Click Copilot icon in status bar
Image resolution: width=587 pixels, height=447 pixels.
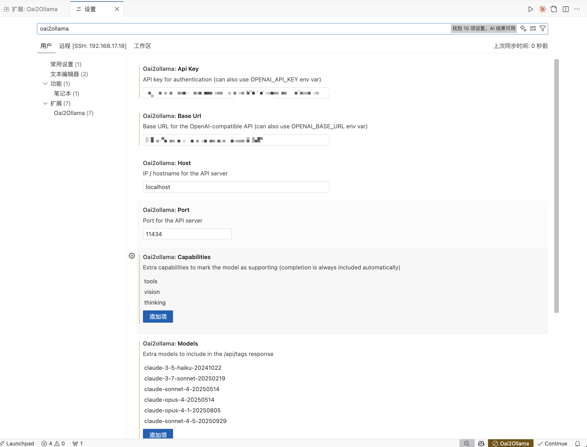pyautogui.click(x=481, y=443)
